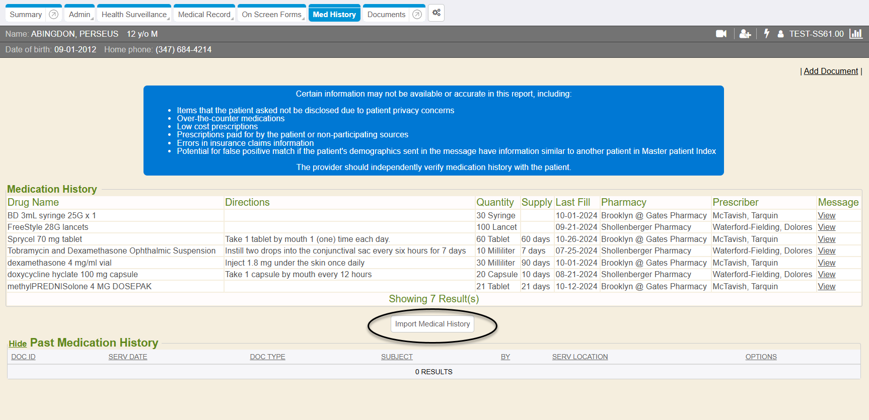
Task: Open the Medical Record dropdown tab
Action: click(204, 15)
